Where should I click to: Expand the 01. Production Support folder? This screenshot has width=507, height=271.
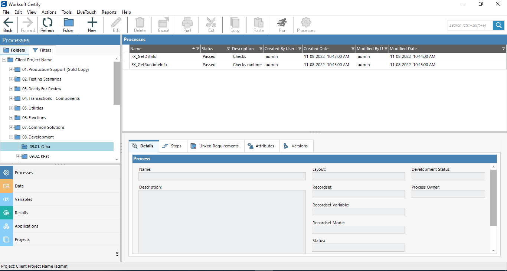(x=11, y=69)
